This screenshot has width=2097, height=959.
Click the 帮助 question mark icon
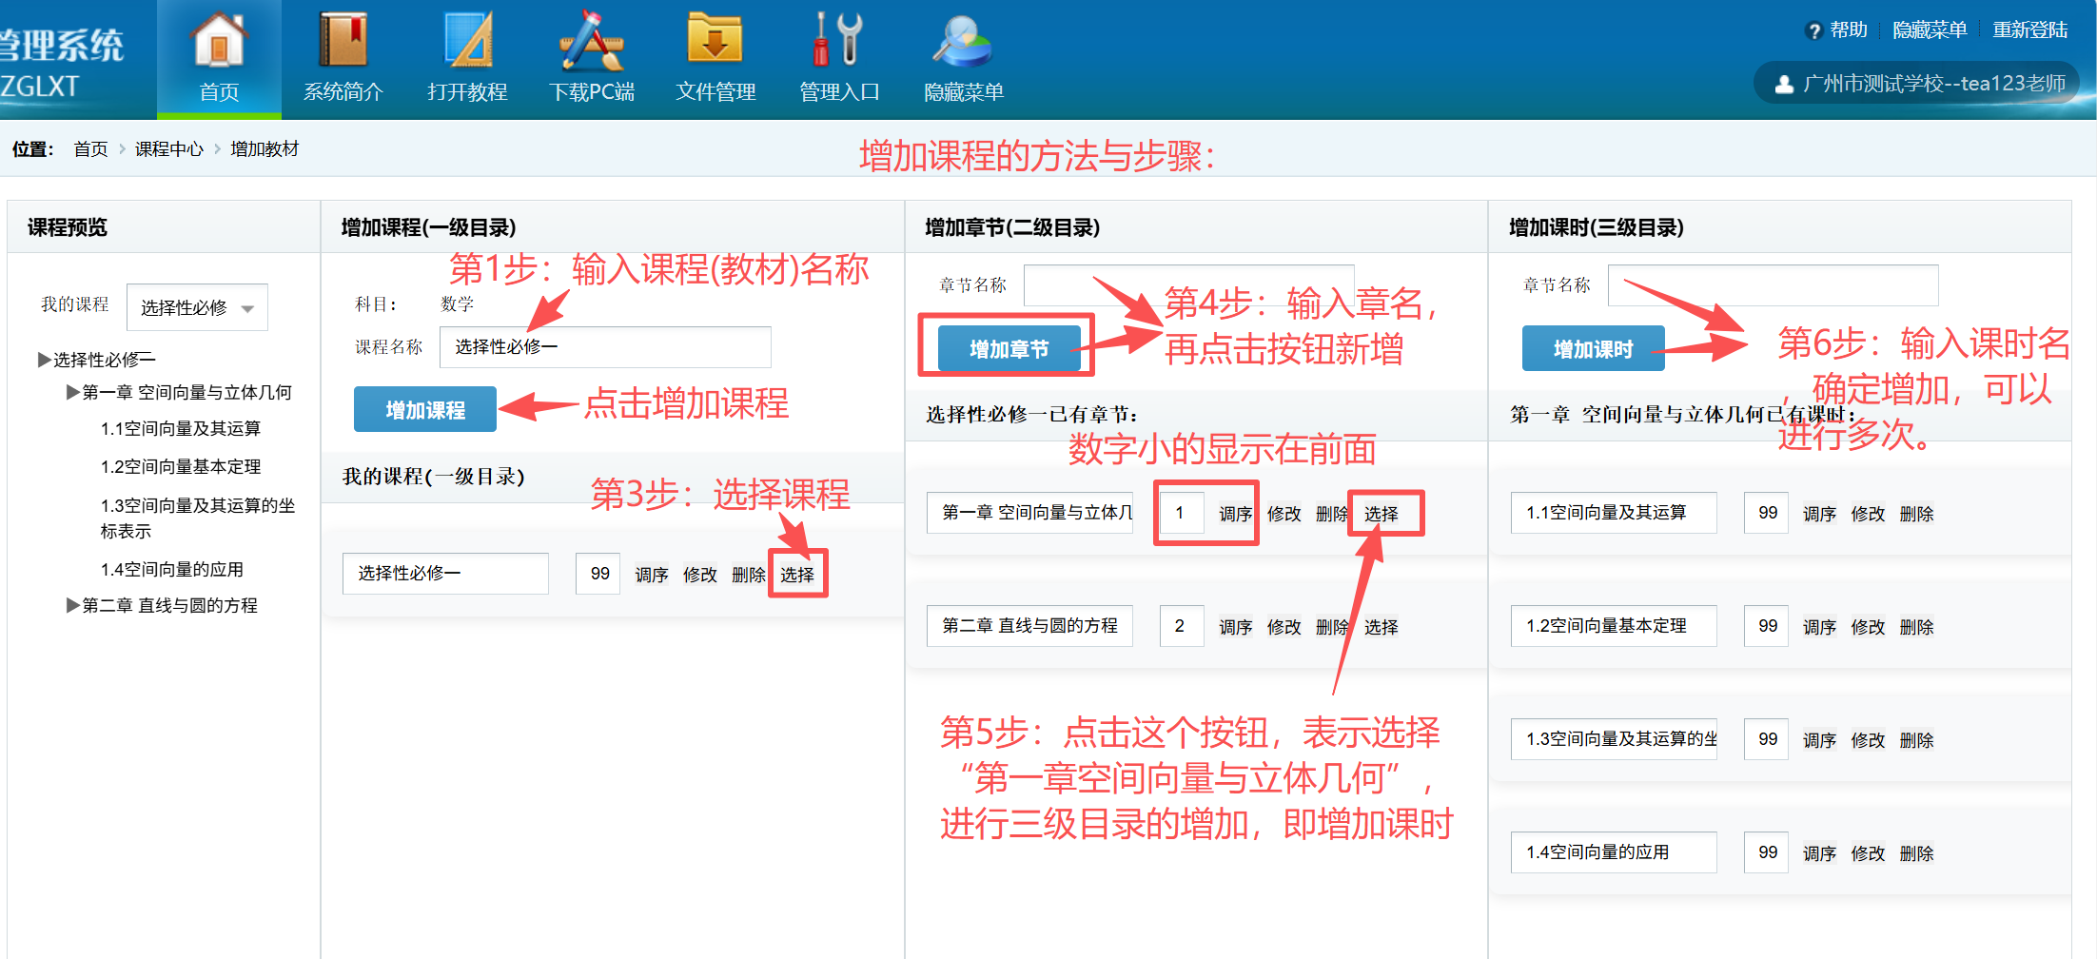1813,31
